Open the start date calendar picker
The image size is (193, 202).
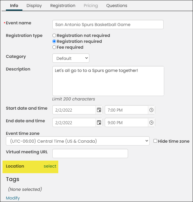pyautogui.click(x=99, y=110)
